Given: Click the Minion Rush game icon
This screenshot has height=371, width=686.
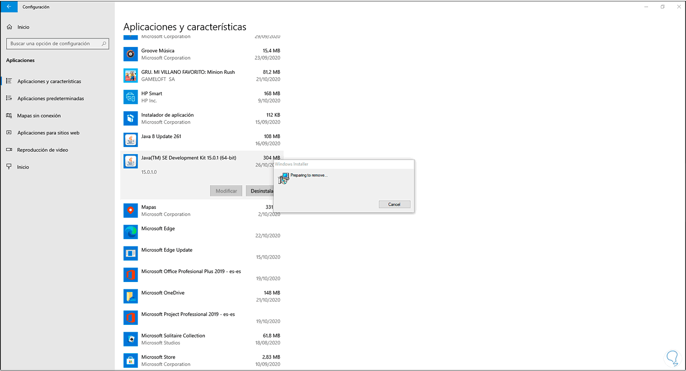Looking at the screenshot, I should (131, 76).
